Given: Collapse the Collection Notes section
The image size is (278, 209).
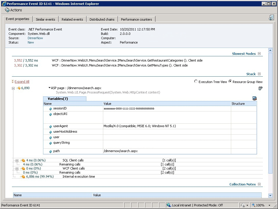Looking at the screenshot, I should (259, 184).
